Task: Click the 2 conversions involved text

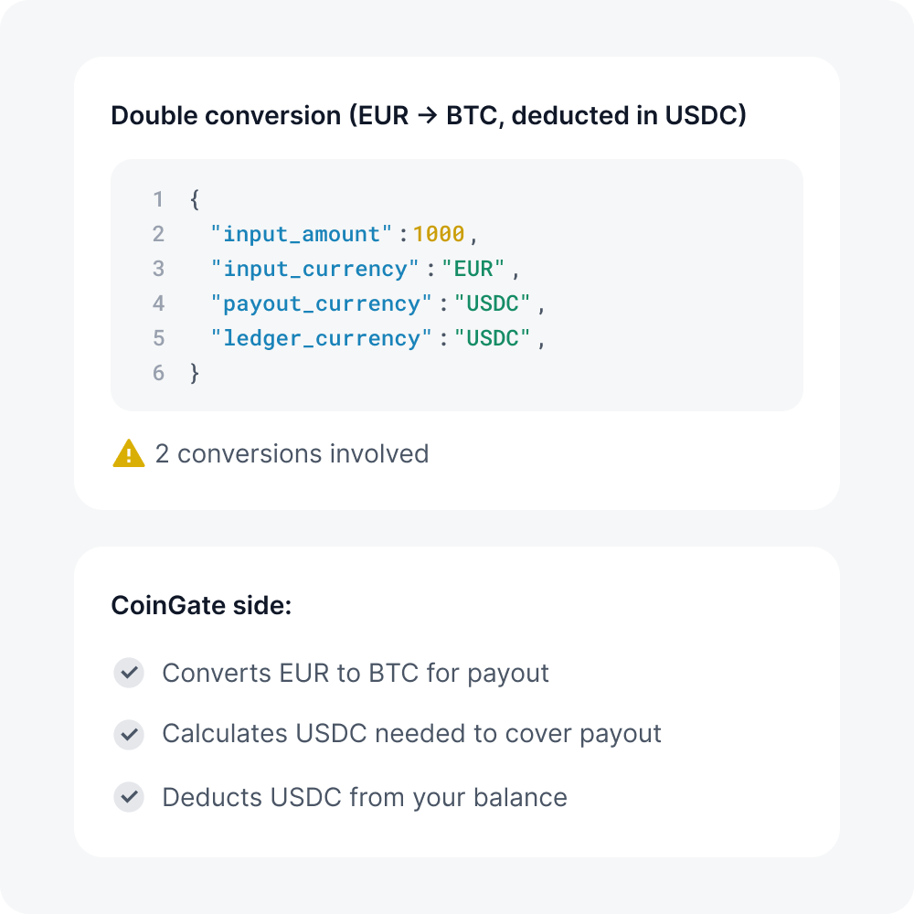Action: tap(292, 453)
